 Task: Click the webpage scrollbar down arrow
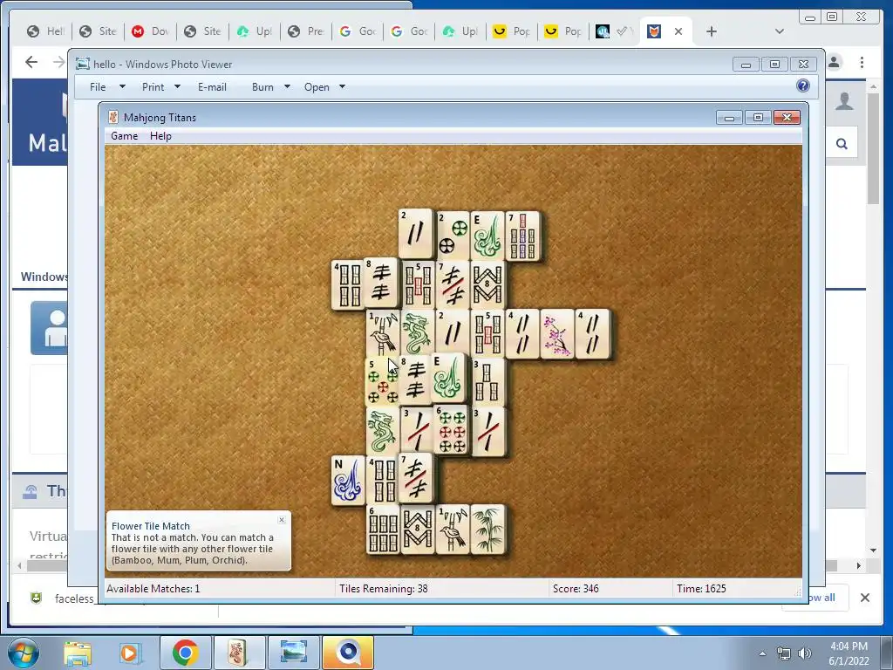[873, 550]
